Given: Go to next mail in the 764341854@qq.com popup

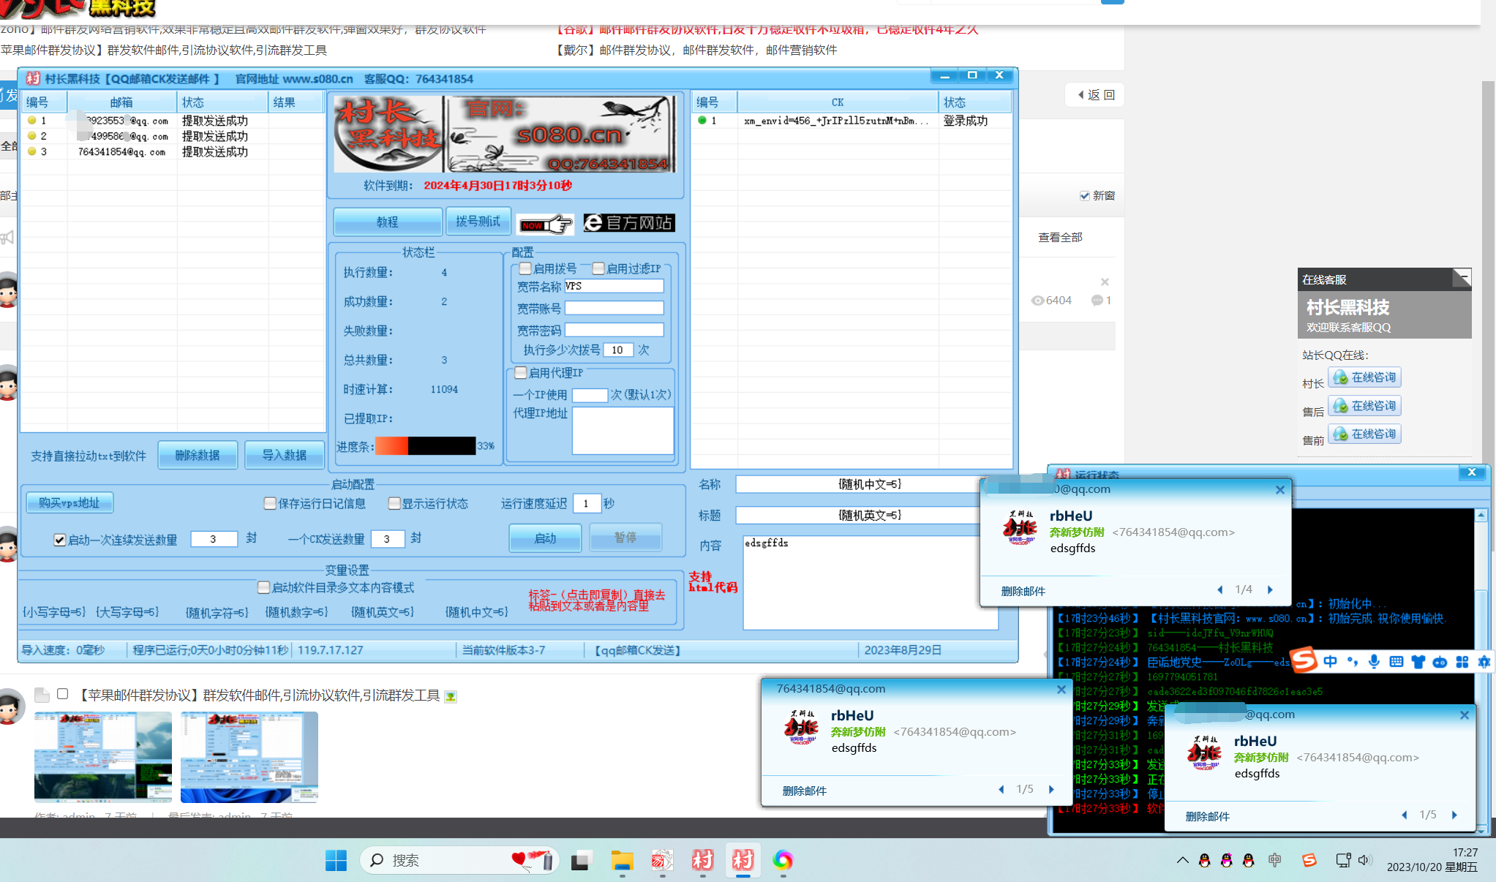Looking at the screenshot, I should coord(1051,789).
